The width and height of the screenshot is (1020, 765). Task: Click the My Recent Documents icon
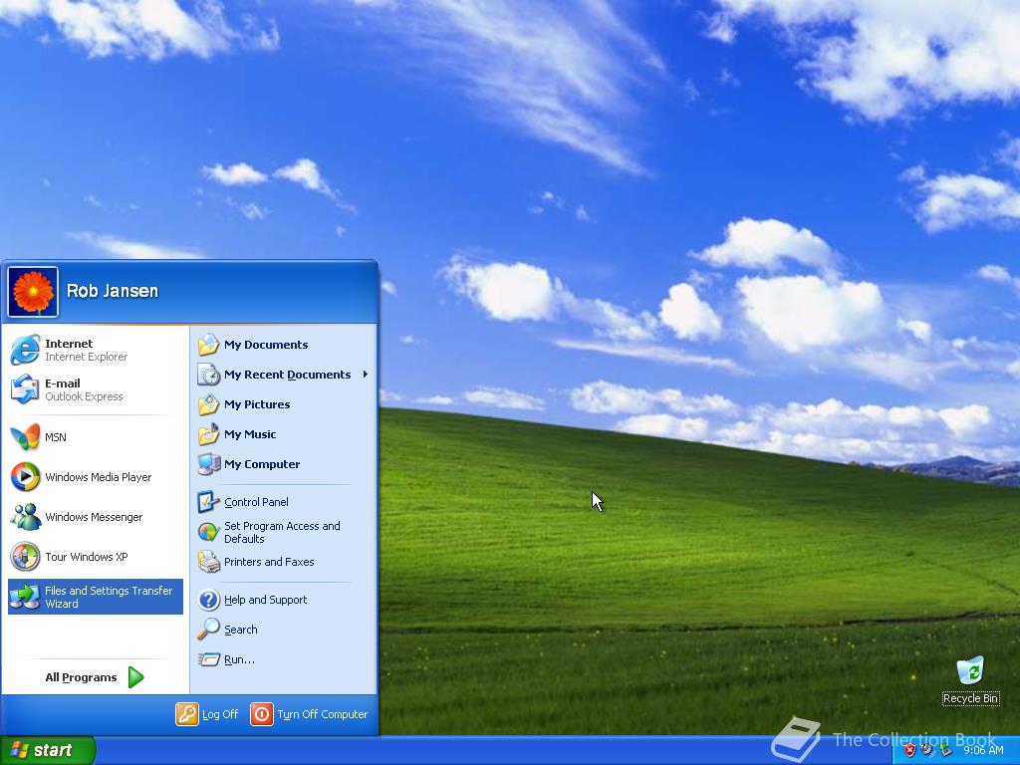(209, 375)
